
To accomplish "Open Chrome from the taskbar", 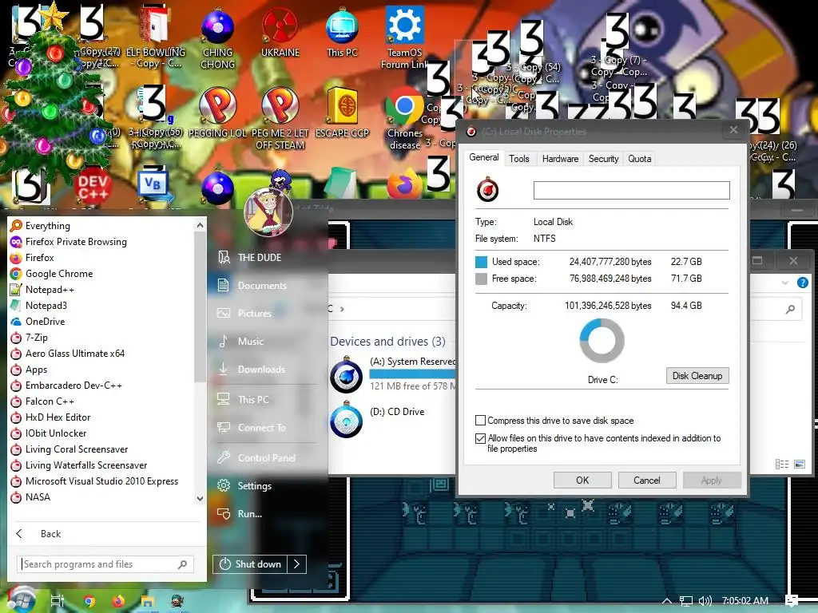I will [89, 601].
